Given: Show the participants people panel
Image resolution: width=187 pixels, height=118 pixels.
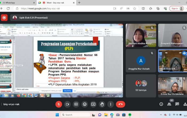Looking at the screenshot, I should point(169,104).
